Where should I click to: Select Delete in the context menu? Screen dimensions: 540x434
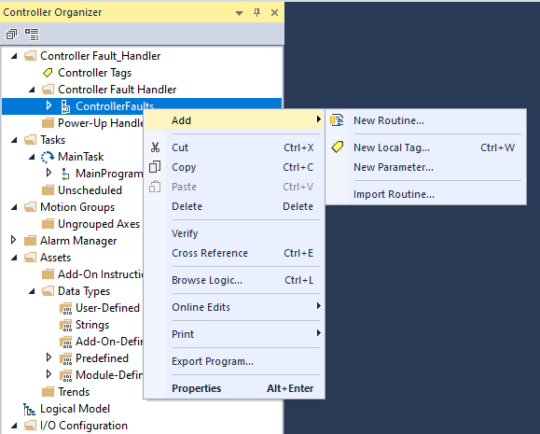(x=234, y=206)
